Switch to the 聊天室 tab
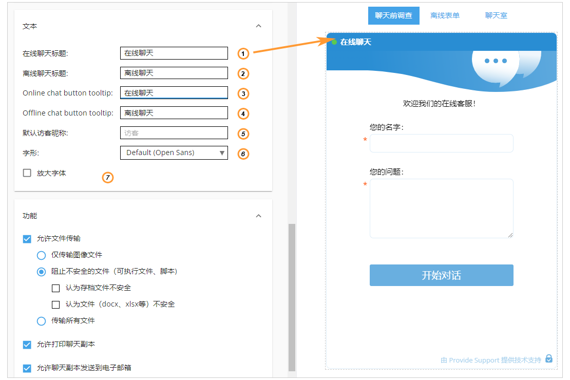Viewport: 570px width, 380px height. 496,15
